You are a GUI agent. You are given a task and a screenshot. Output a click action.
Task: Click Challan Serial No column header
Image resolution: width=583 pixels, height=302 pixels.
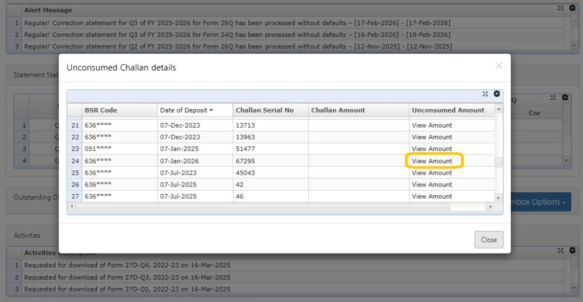(x=271, y=110)
